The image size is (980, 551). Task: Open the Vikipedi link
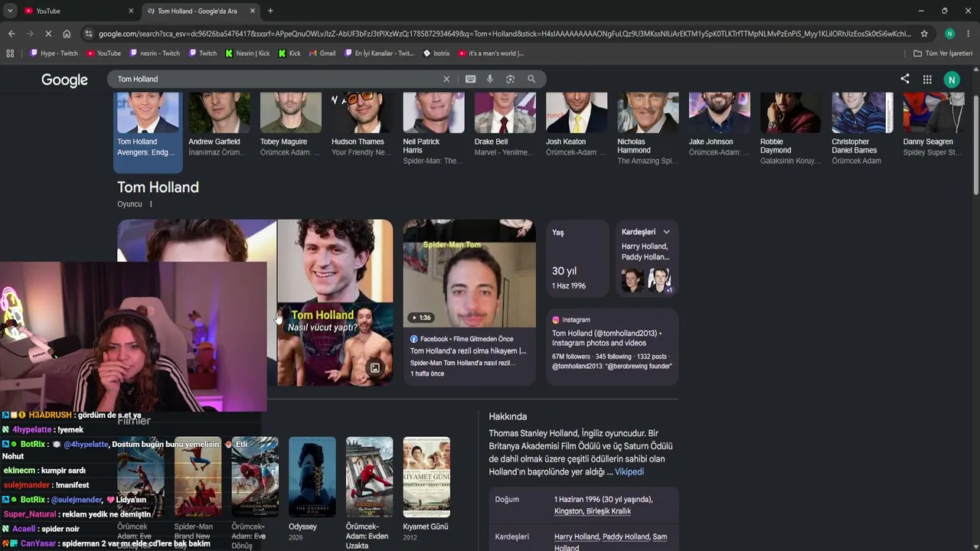(x=629, y=472)
